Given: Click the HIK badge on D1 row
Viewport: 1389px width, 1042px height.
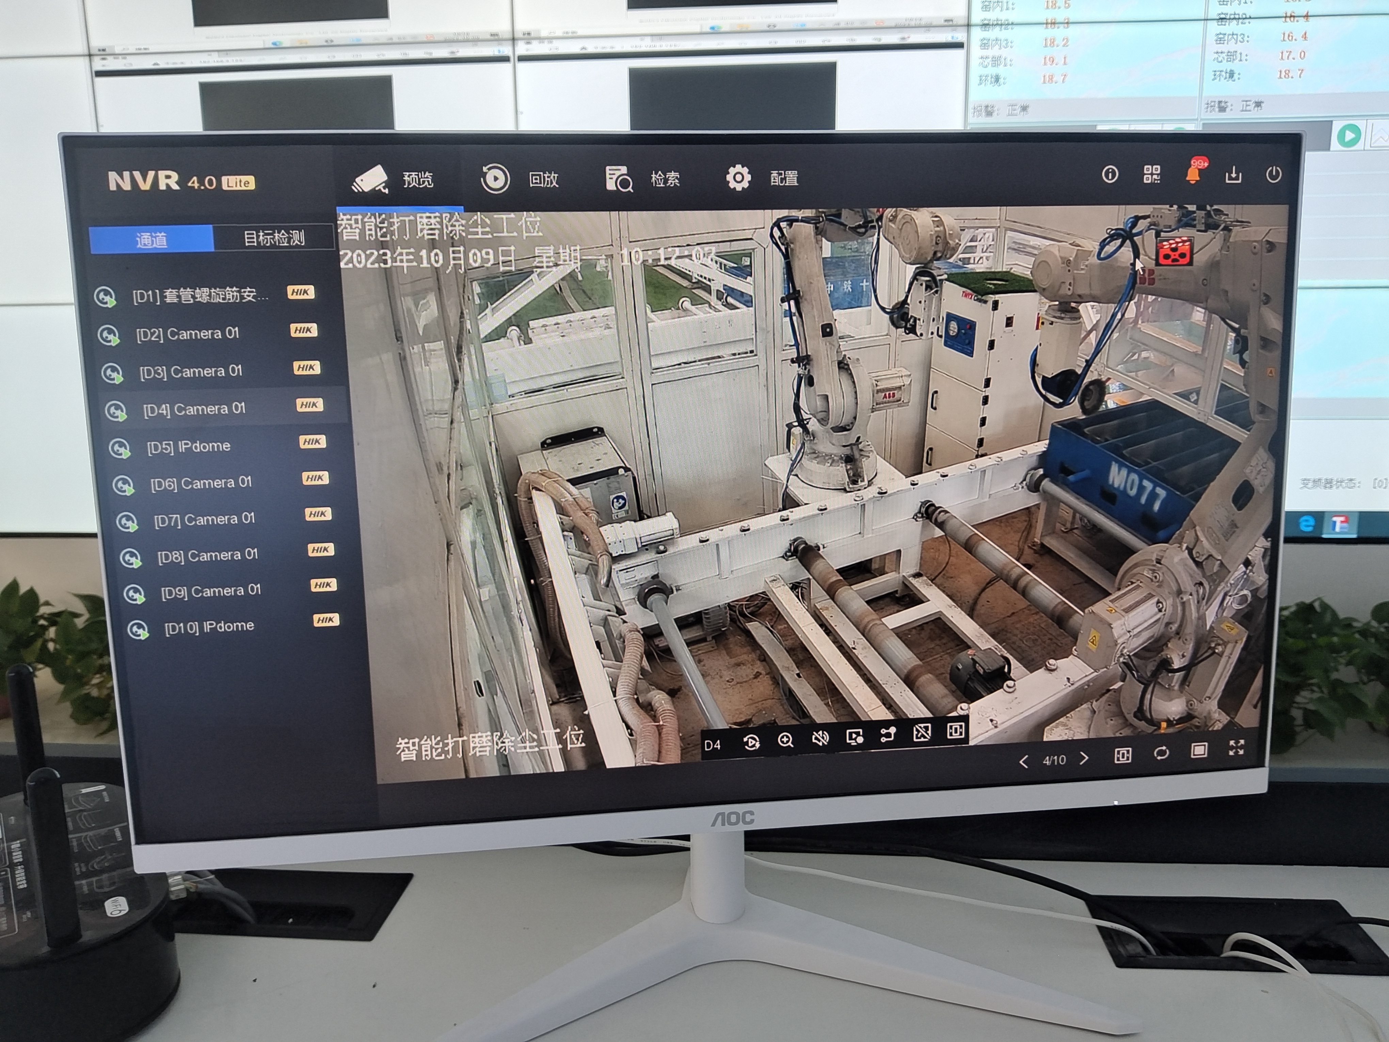Looking at the screenshot, I should coord(300,292).
